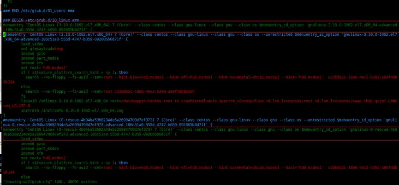
Task: Click 'menuentry' keyword of red-boxed 0-rescue entry
Action: 13,129
